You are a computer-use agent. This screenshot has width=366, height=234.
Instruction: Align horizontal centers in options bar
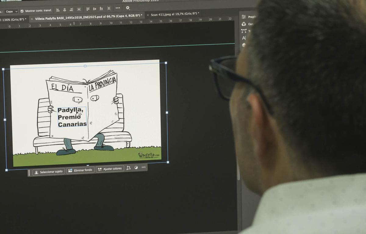pos(65,10)
